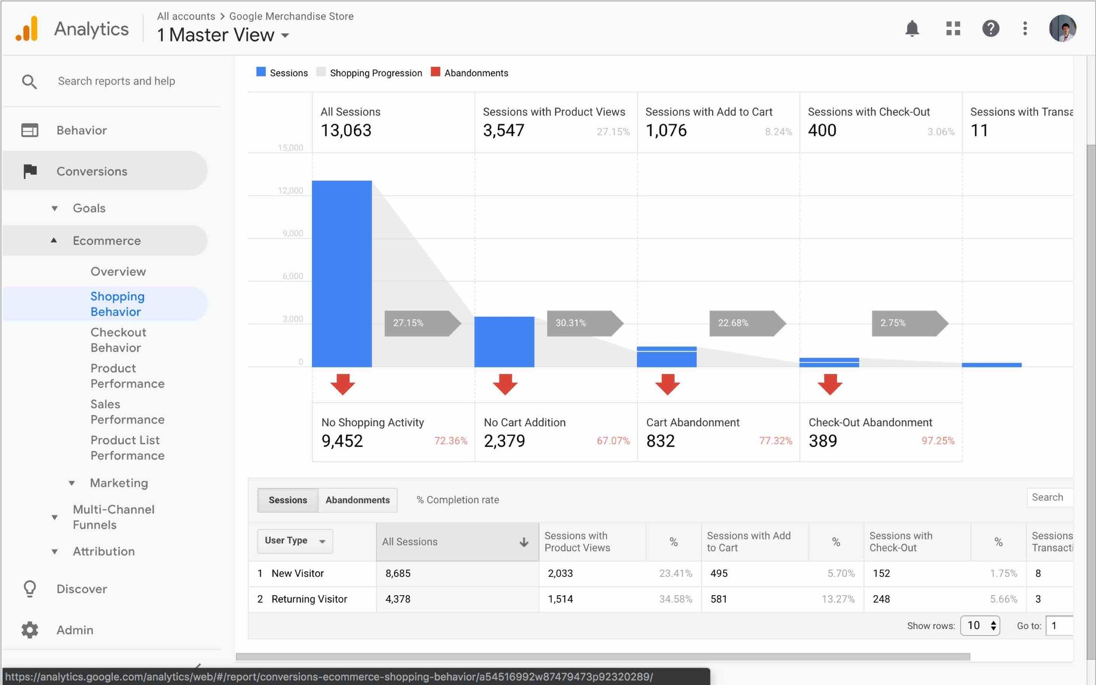Click the Discover lightbulb icon
Viewport: 1096px width, 685px height.
coord(29,589)
